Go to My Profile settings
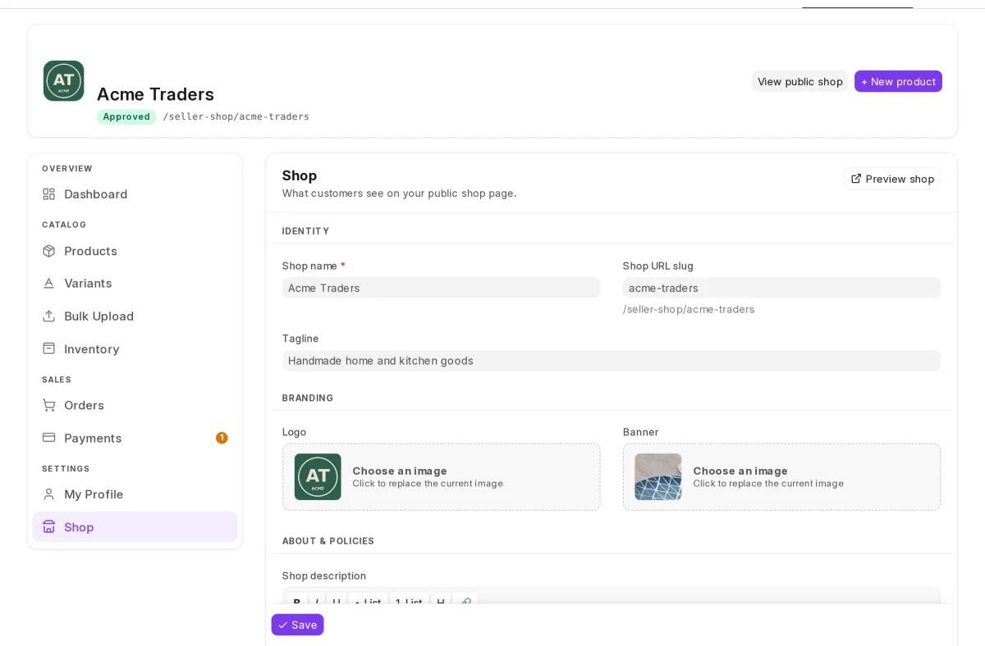This screenshot has width=985, height=646. click(x=135, y=494)
